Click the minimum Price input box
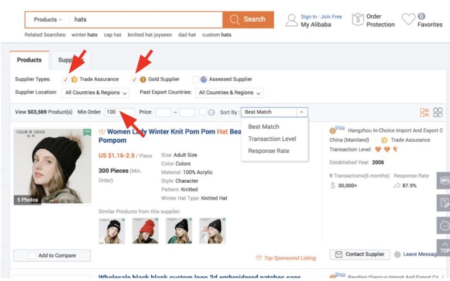Viewport: 450px width, 281px height. click(x=163, y=112)
